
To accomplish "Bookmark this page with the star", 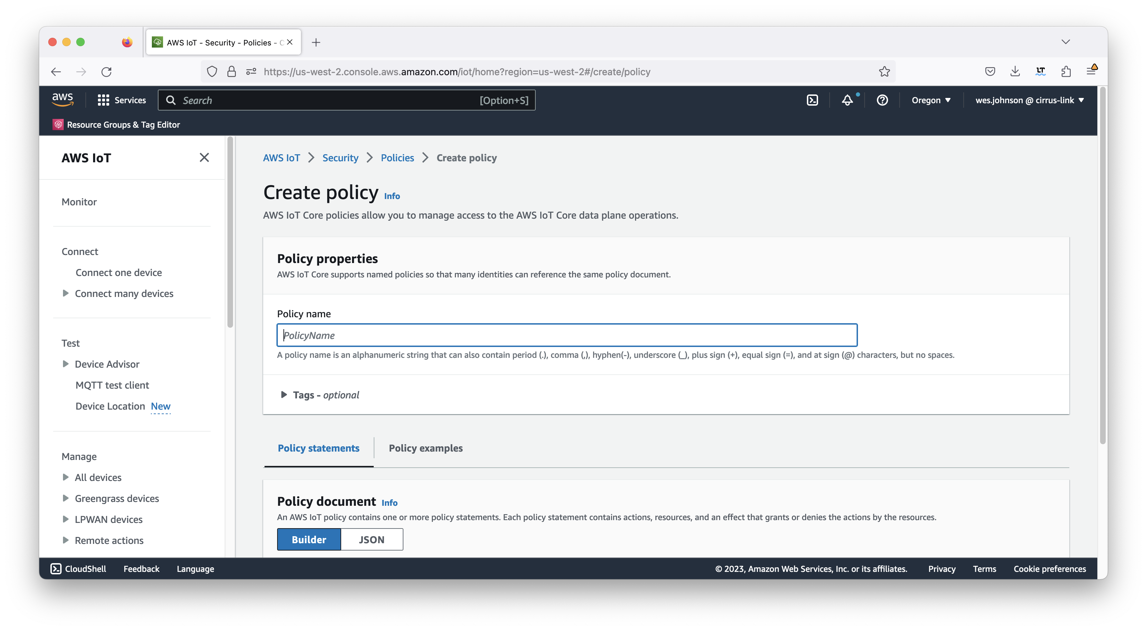I will (884, 72).
